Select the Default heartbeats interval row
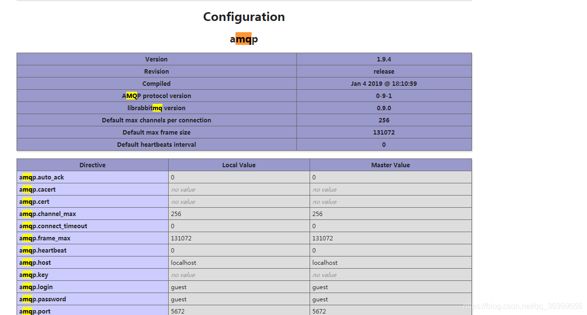The height and width of the screenshot is (315, 587). (x=156, y=144)
